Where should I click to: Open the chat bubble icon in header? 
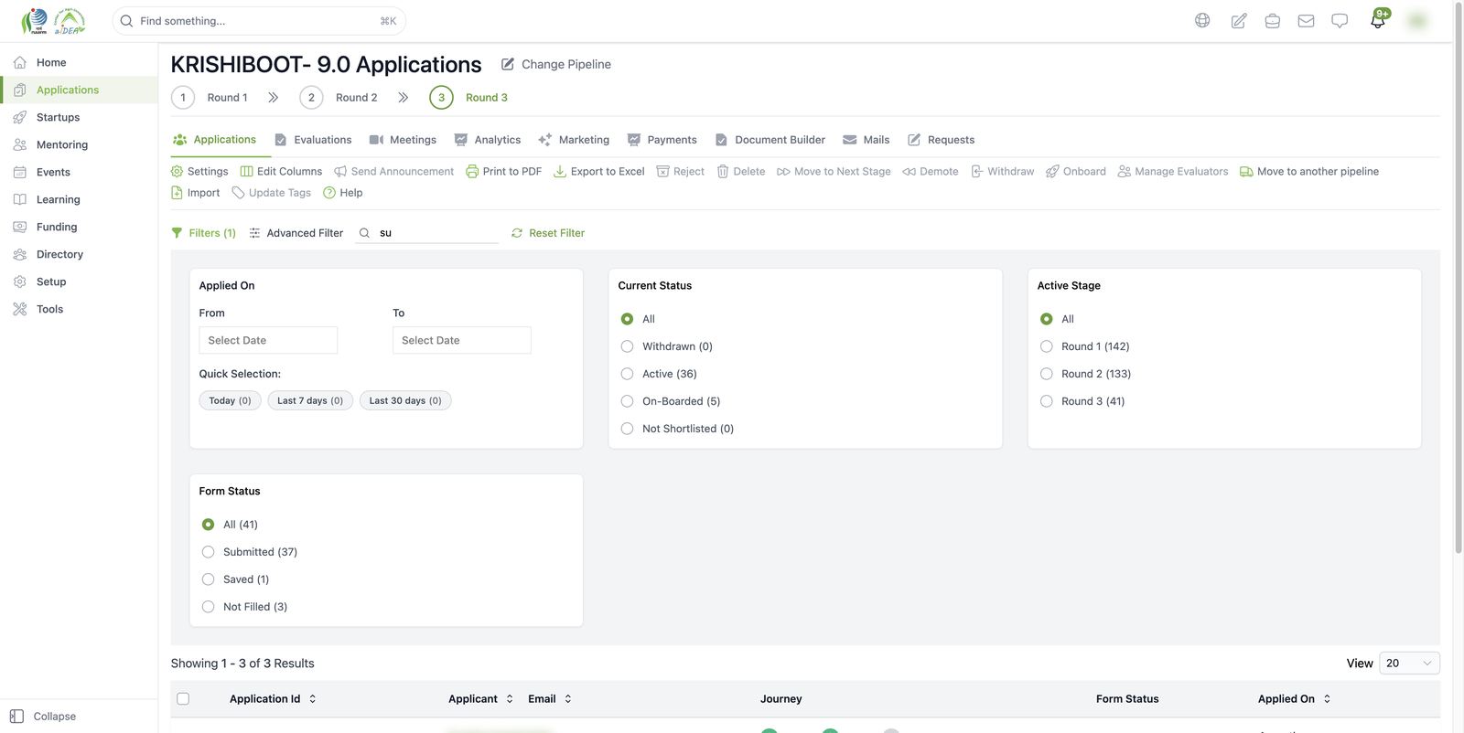(x=1340, y=20)
